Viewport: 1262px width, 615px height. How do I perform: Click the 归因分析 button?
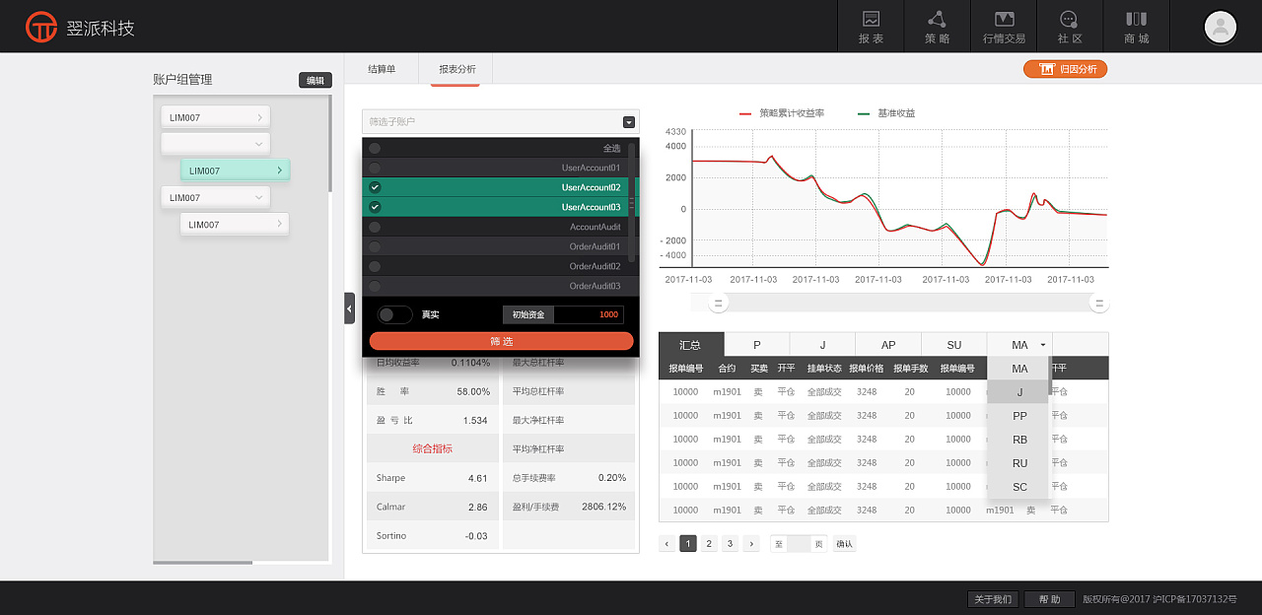click(x=1066, y=69)
